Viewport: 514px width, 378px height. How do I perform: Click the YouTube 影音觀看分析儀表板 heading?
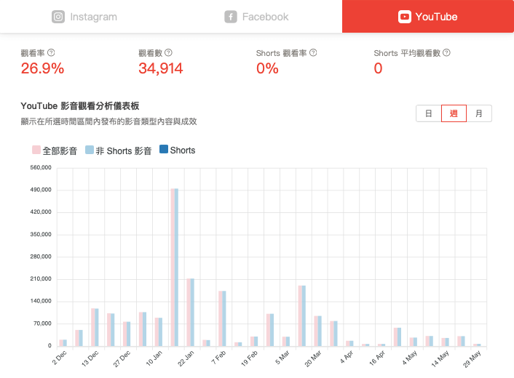(x=80, y=106)
